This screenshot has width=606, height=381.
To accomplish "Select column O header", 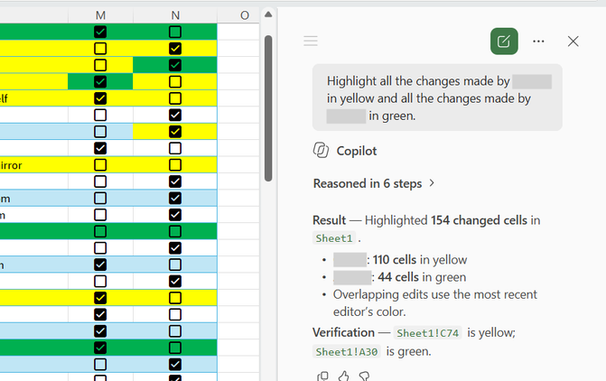I will coord(244,15).
